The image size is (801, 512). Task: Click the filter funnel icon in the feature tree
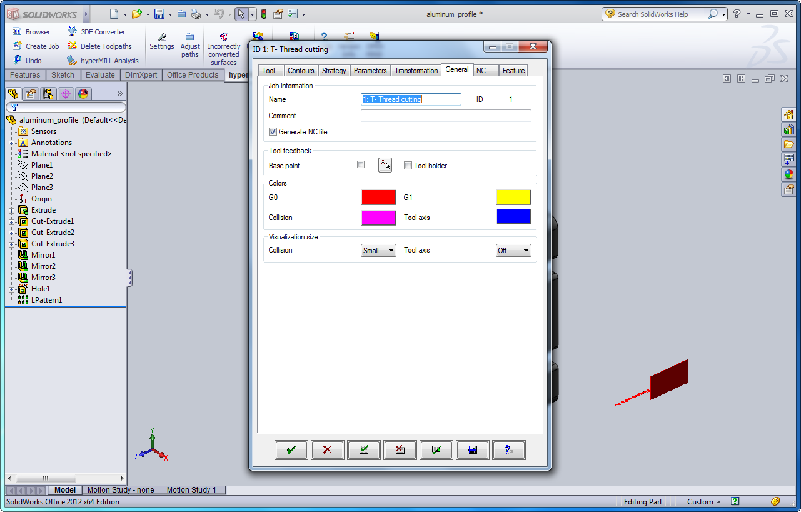(14, 108)
